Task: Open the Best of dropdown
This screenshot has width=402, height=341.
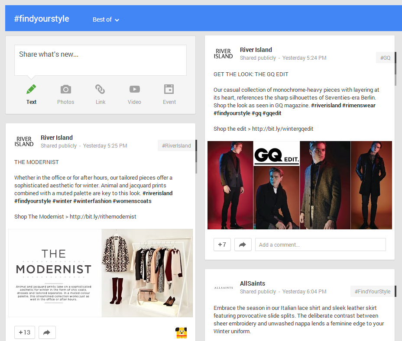Action: (x=106, y=19)
